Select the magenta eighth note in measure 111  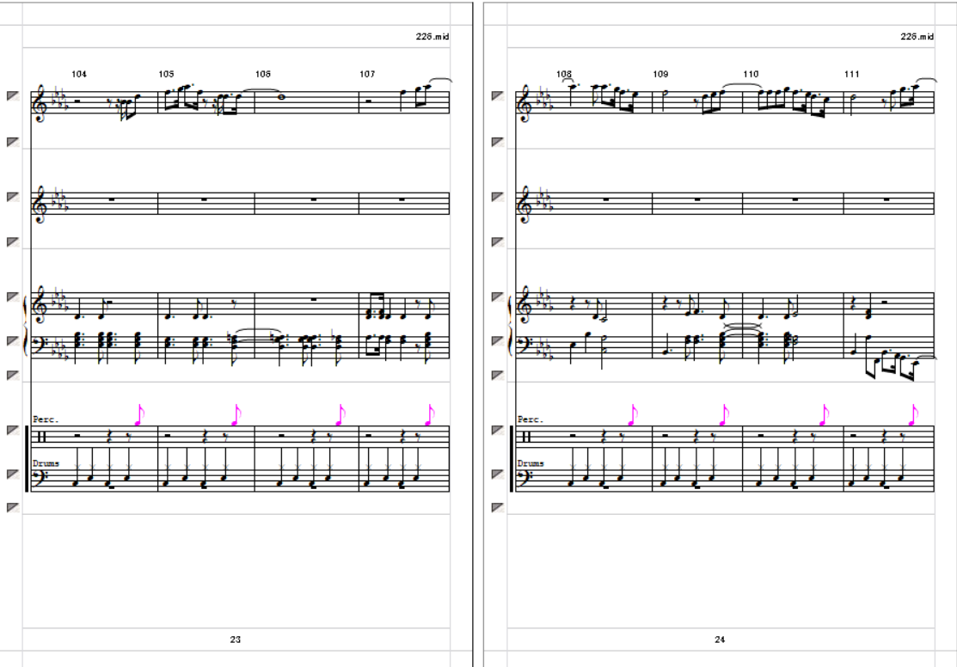tap(913, 414)
